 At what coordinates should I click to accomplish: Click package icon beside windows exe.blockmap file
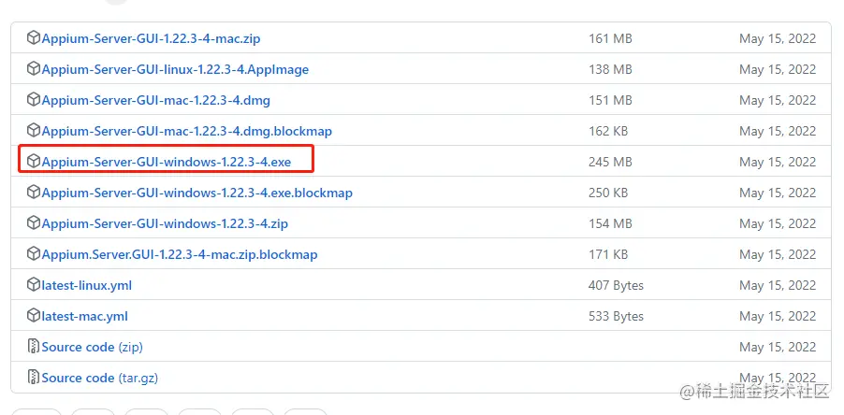coord(34,192)
